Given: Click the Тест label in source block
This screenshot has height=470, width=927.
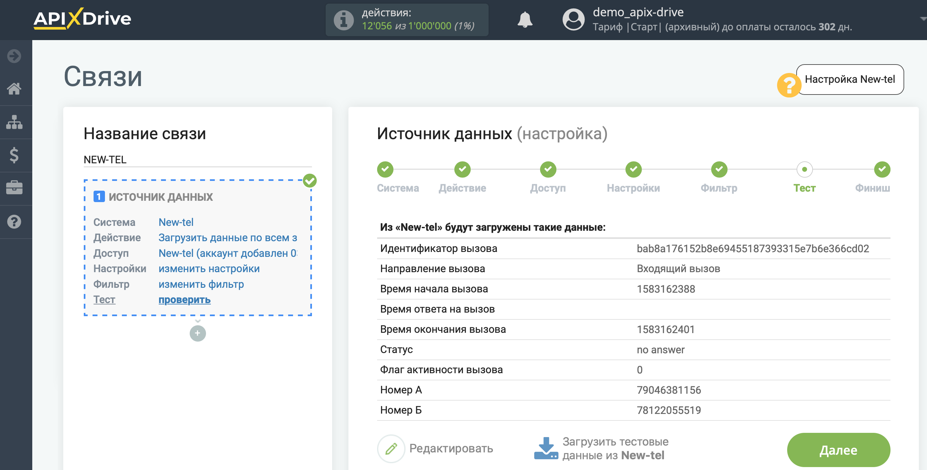Looking at the screenshot, I should tap(104, 300).
